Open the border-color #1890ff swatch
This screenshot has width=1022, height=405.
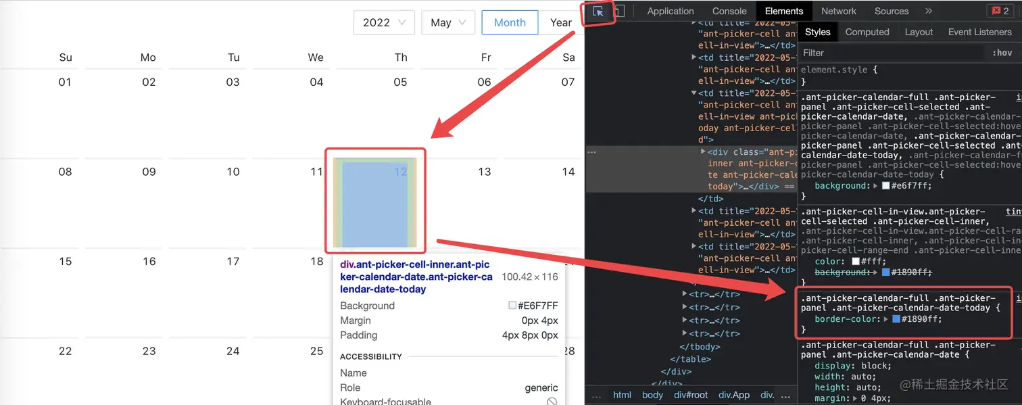896,319
